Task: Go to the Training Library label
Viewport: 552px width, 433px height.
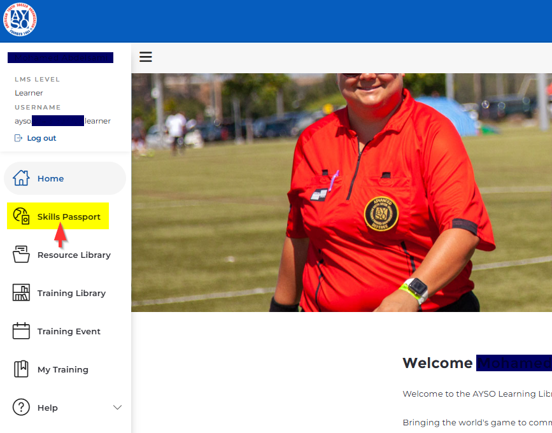Action: click(x=71, y=294)
